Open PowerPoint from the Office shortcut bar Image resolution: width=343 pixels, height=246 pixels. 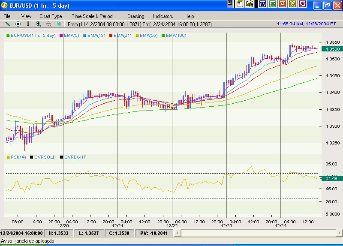click(282, 4)
